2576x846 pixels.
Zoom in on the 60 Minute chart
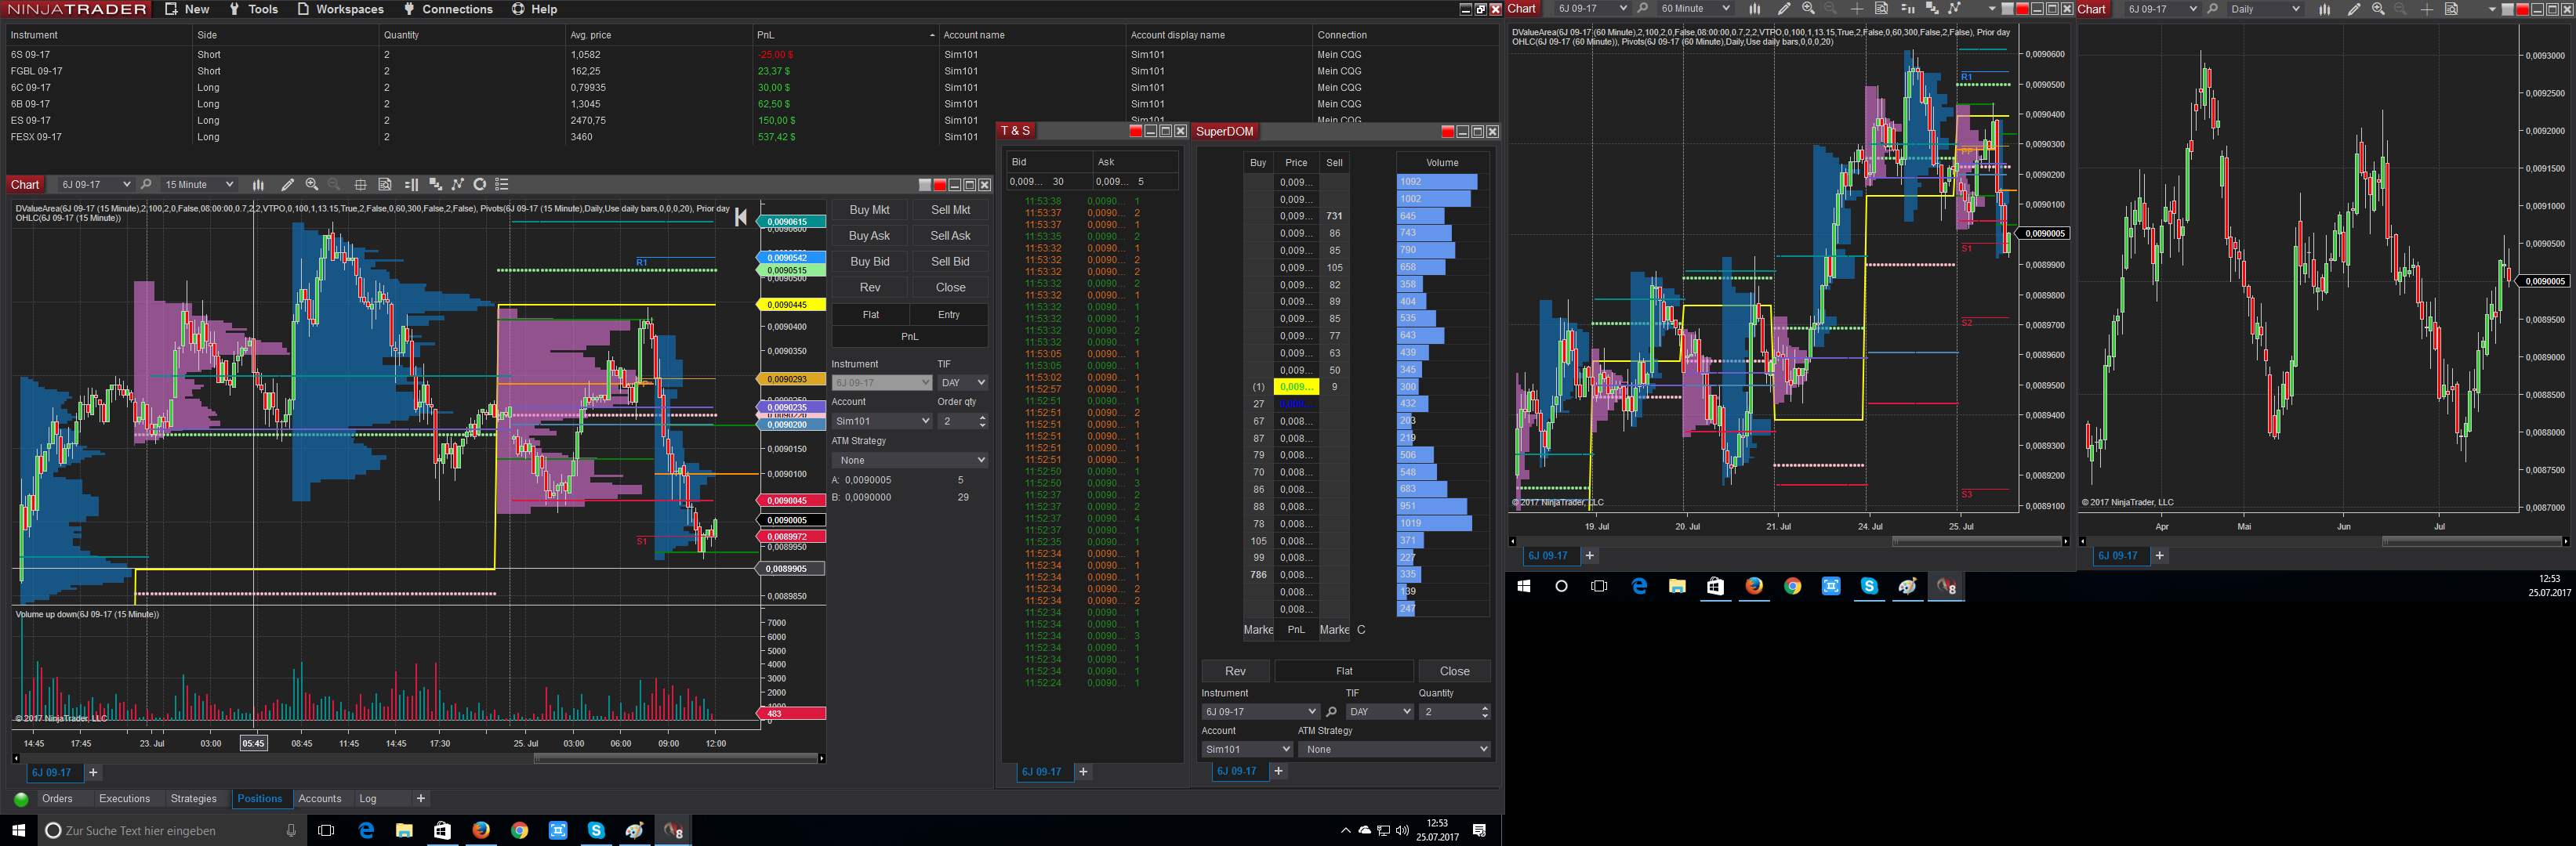pyautogui.click(x=1808, y=9)
